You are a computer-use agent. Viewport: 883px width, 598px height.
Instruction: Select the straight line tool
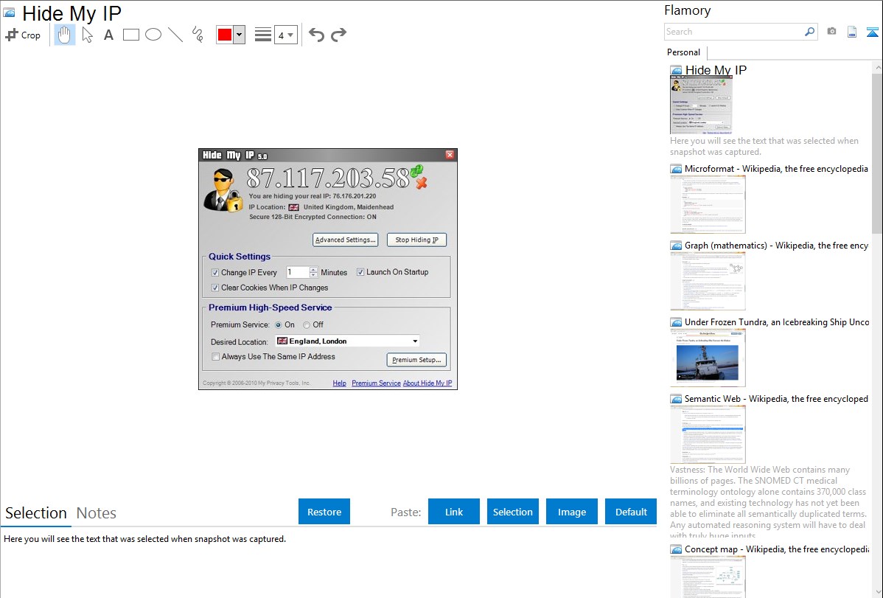tap(175, 35)
